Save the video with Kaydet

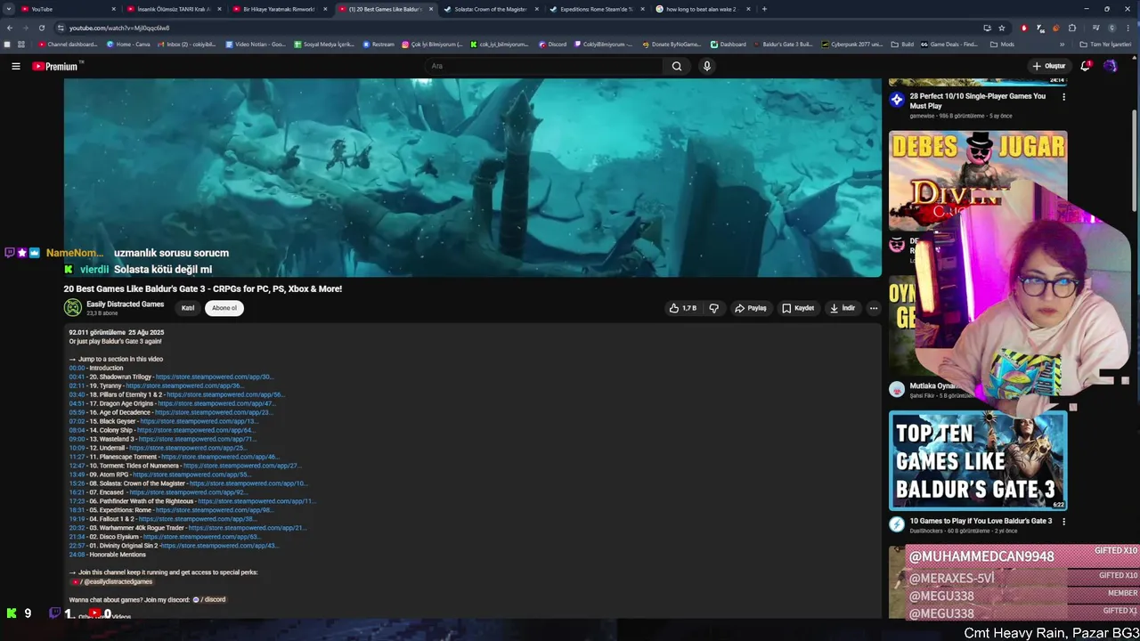(798, 308)
